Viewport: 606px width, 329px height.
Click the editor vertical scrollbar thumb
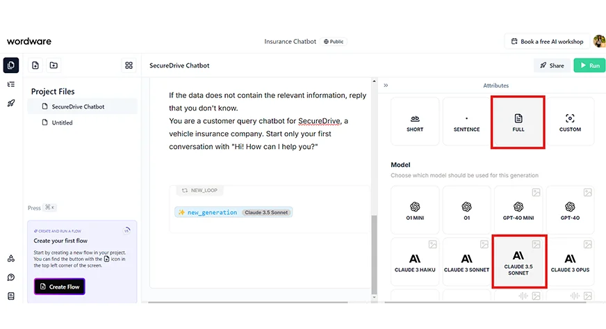[374, 255]
